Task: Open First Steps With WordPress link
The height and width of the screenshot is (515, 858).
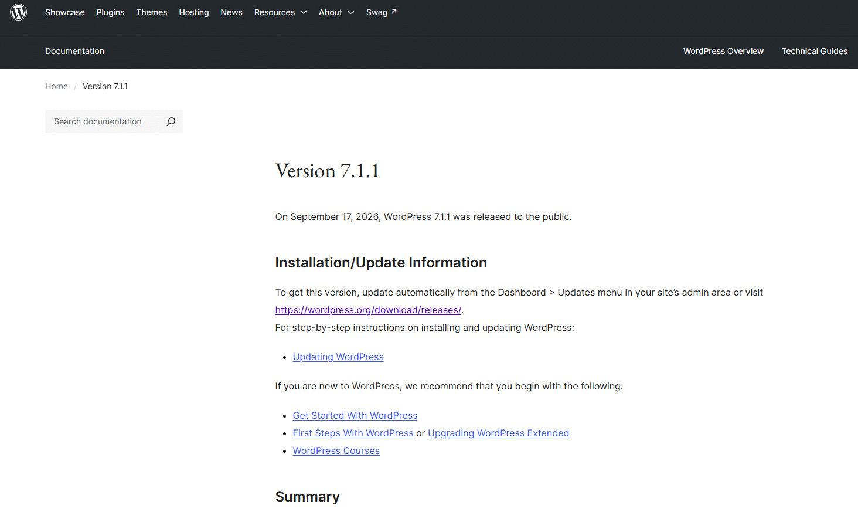Action: point(353,433)
